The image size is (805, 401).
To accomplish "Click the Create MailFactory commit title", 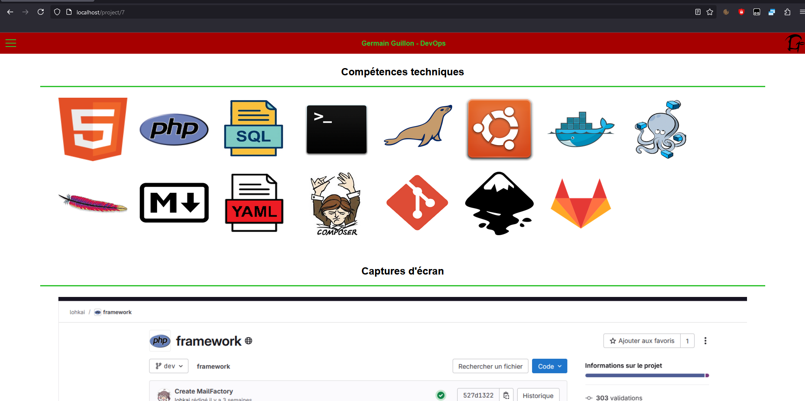I will pyautogui.click(x=204, y=391).
